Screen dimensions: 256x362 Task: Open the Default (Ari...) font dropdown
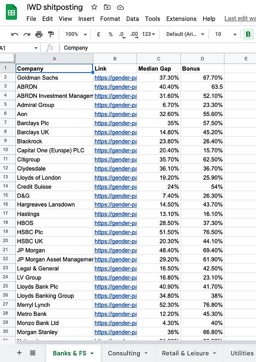[185, 34]
